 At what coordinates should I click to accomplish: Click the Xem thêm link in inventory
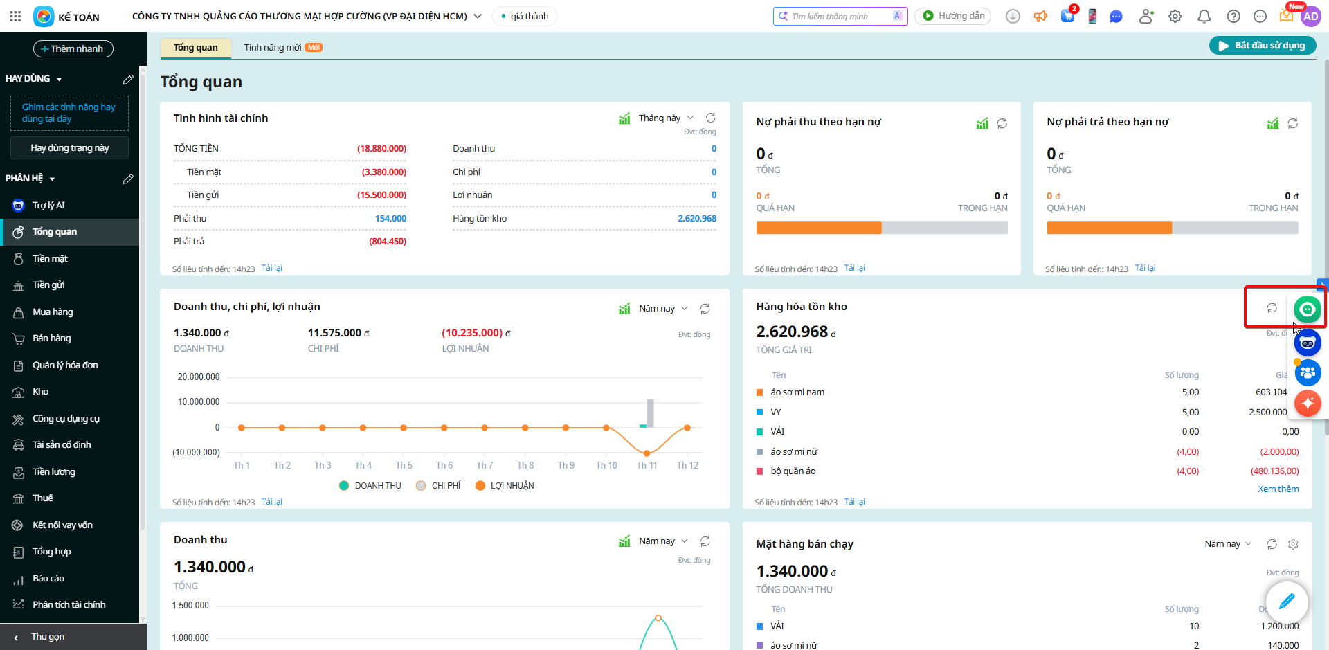(1278, 489)
